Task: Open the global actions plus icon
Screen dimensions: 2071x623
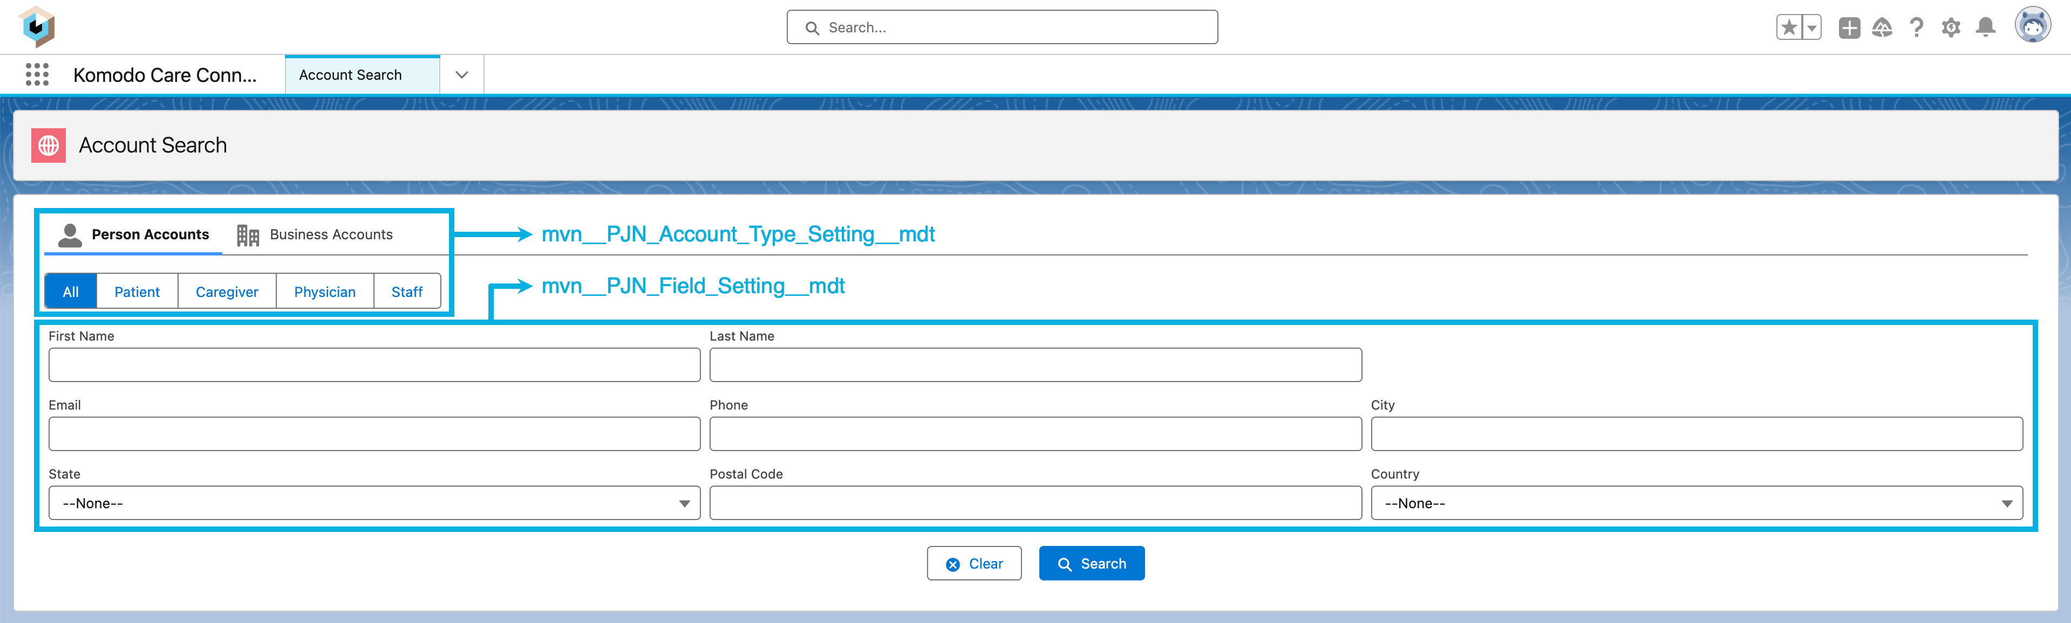Action: click(x=1849, y=27)
